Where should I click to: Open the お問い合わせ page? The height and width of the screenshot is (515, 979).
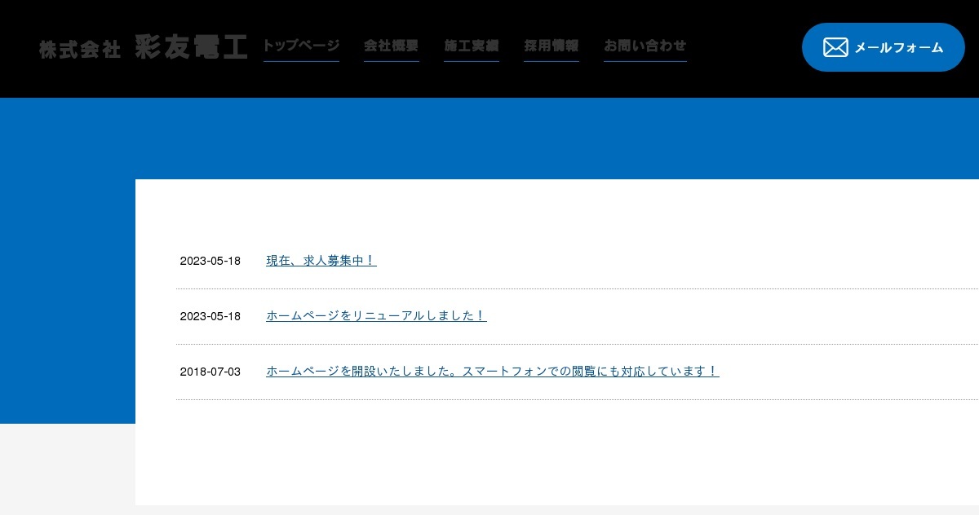click(x=645, y=46)
